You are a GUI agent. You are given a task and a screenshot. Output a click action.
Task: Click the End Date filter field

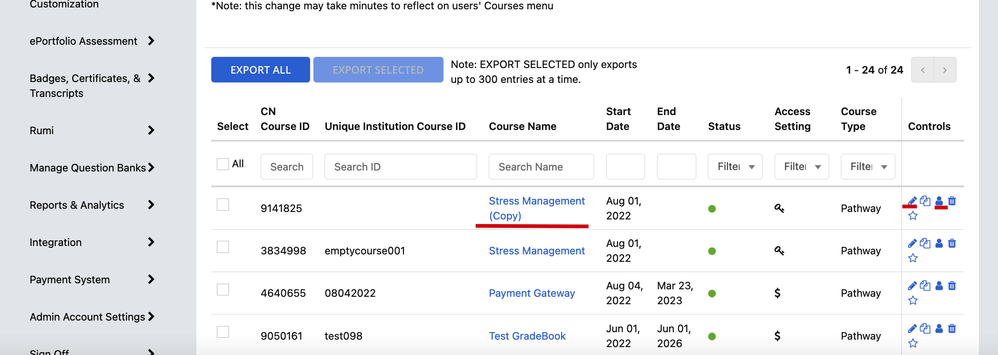[x=677, y=167]
